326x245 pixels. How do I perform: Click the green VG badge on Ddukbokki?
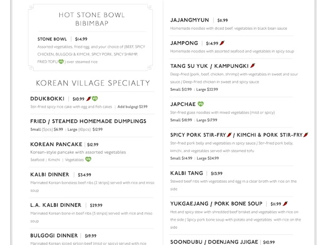tap(95, 99)
